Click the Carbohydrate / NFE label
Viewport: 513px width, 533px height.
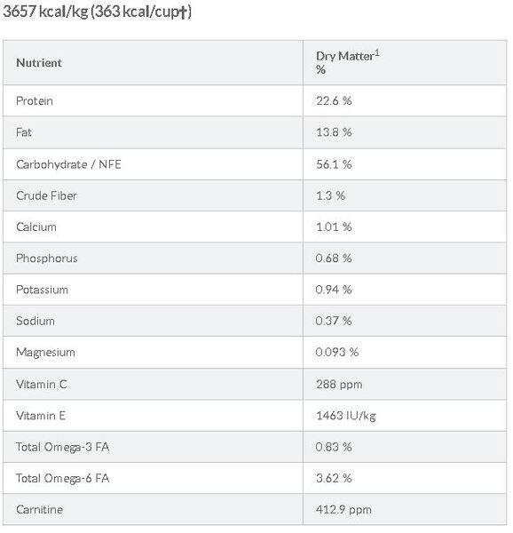tap(68, 164)
